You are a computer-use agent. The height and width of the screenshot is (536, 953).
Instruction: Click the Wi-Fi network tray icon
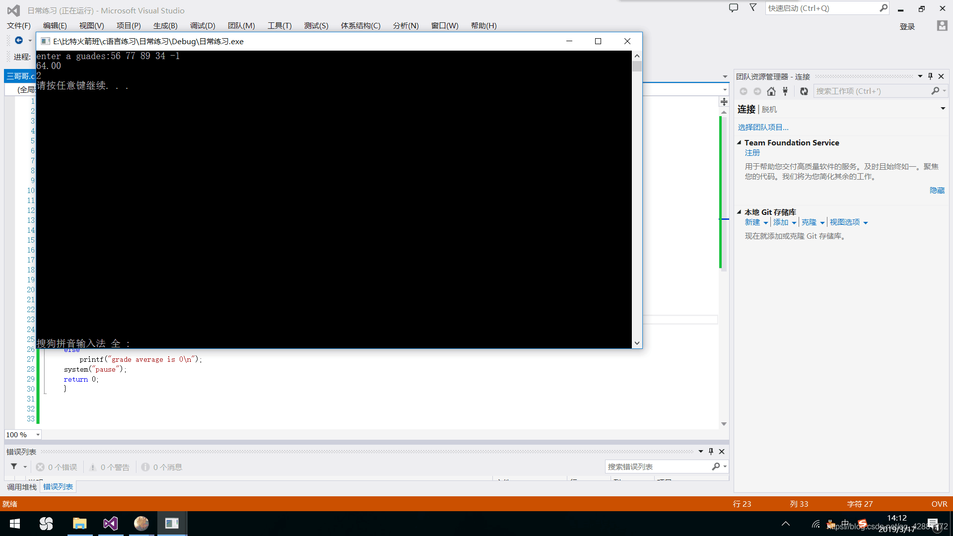(x=816, y=524)
